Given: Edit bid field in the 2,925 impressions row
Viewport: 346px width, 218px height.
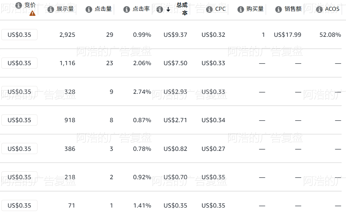Looking at the screenshot, I should pos(20,35).
